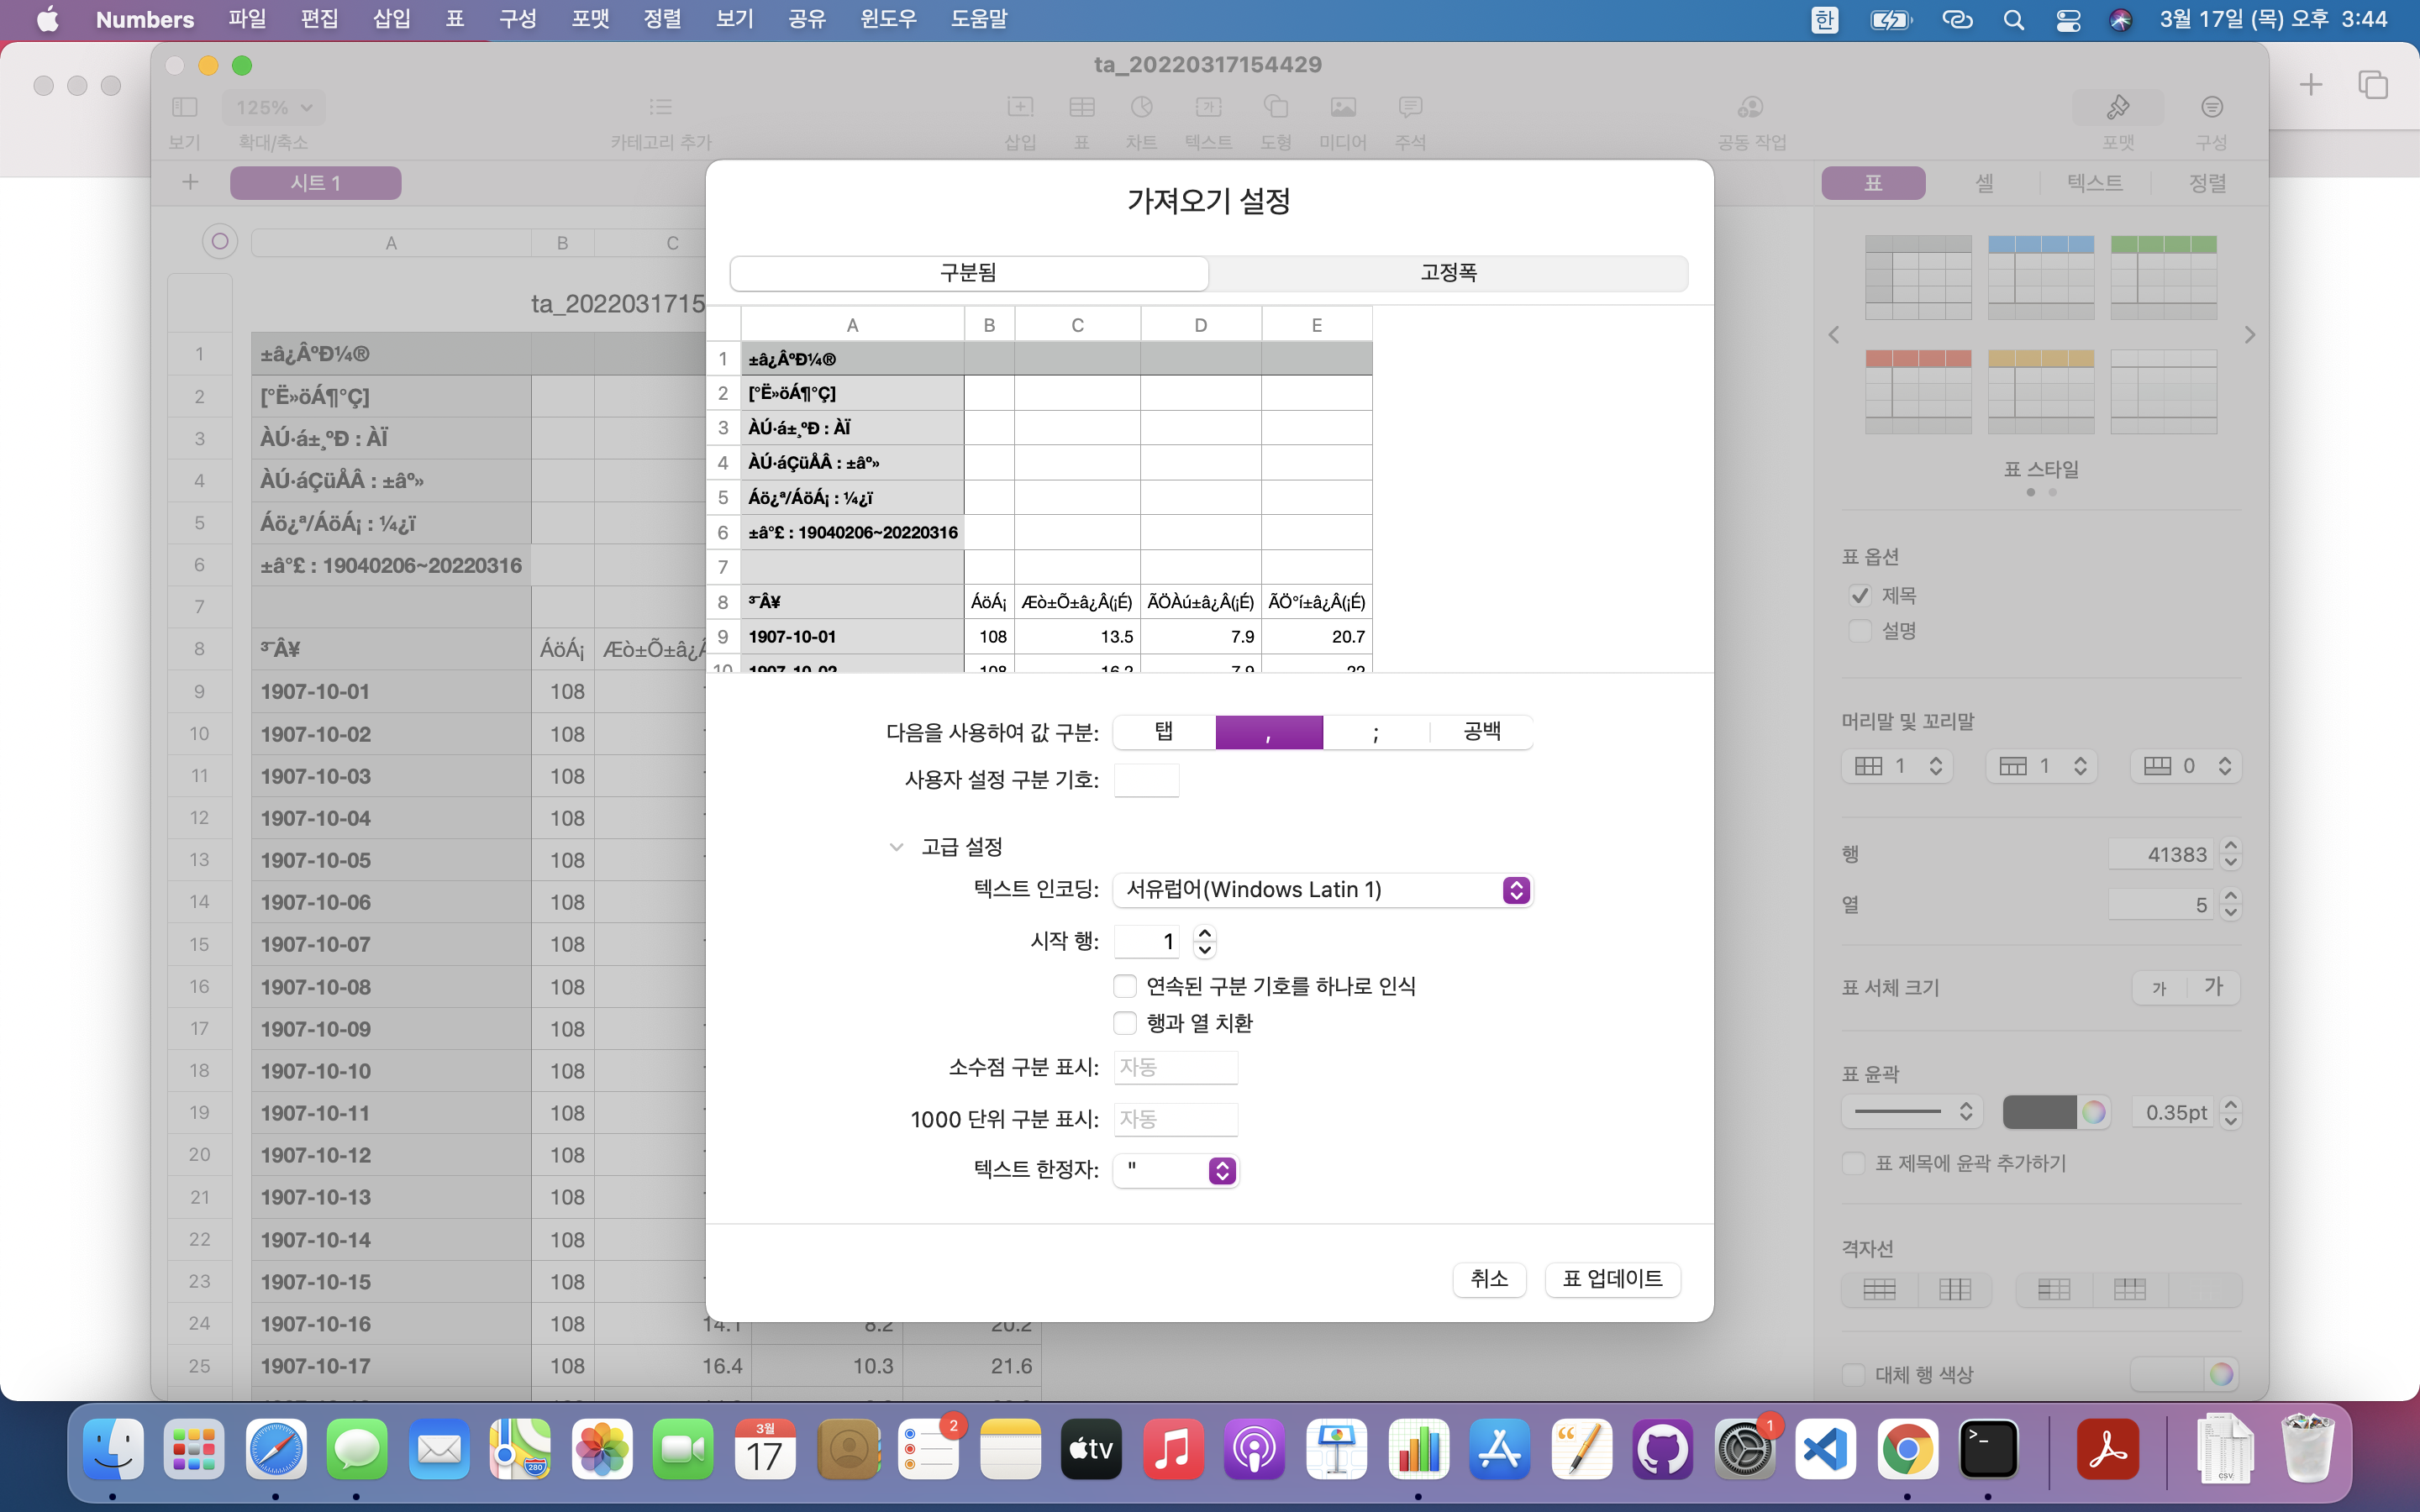2420x1512 pixels.
Task: Click the 취소 button
Action: coord(1489,1279)
